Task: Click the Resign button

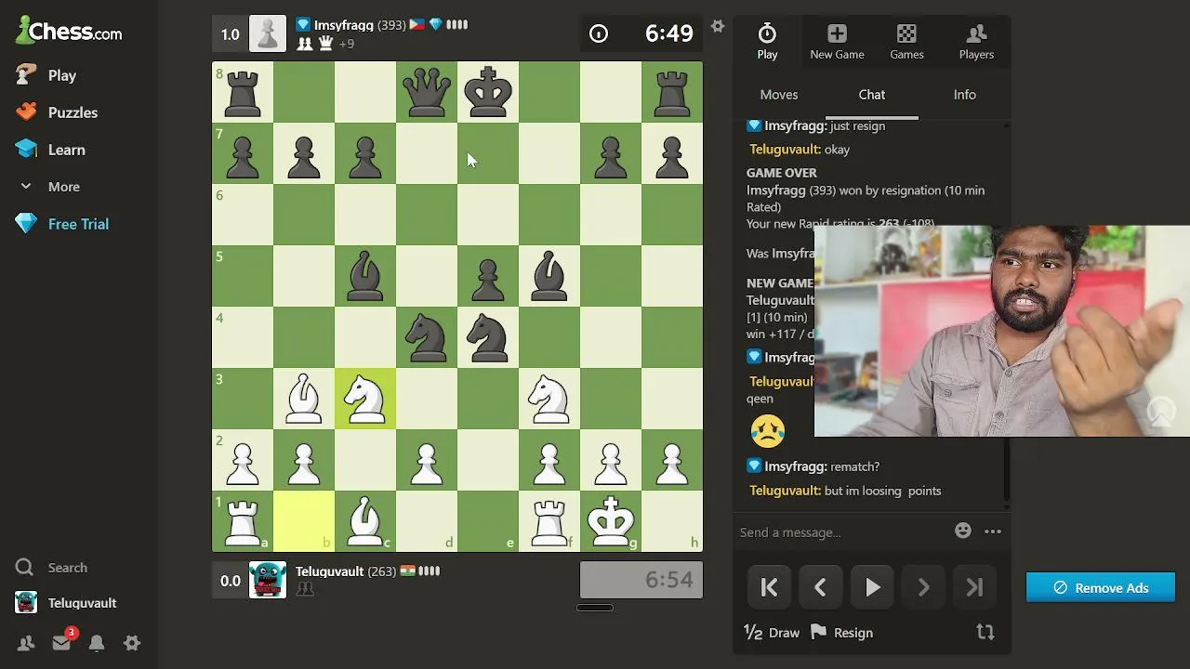Action: [x=841, y=633]
